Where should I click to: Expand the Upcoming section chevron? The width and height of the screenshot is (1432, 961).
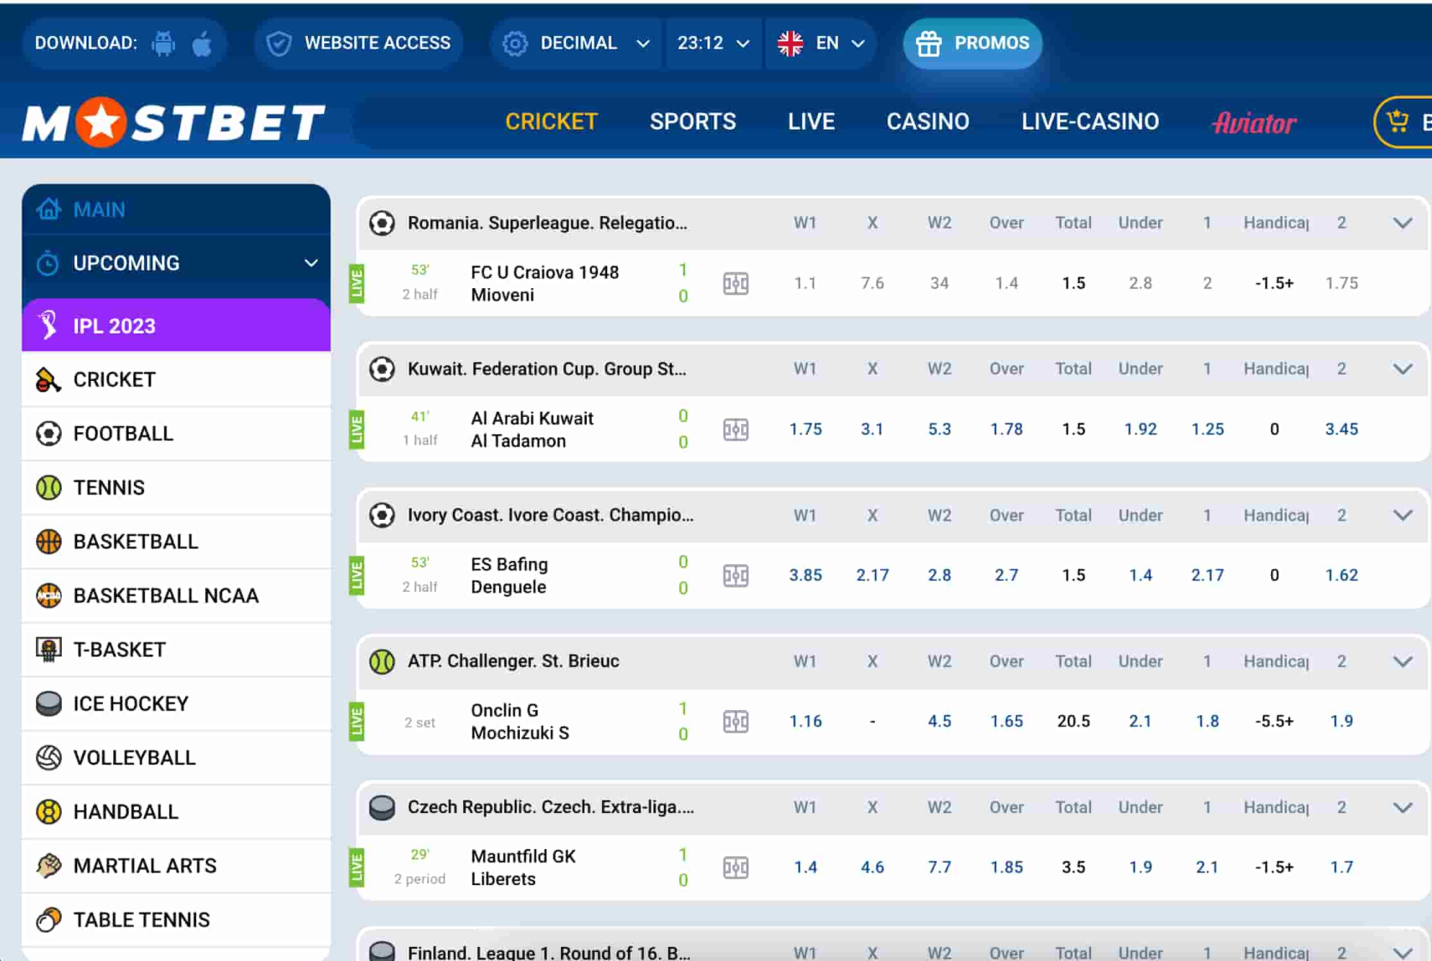[x=311, y=263]
